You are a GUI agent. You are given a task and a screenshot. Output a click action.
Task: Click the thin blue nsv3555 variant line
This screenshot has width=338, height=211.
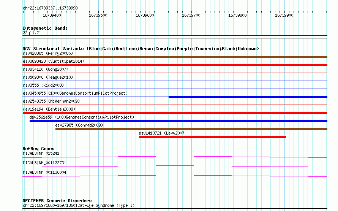tap(175, 89)
